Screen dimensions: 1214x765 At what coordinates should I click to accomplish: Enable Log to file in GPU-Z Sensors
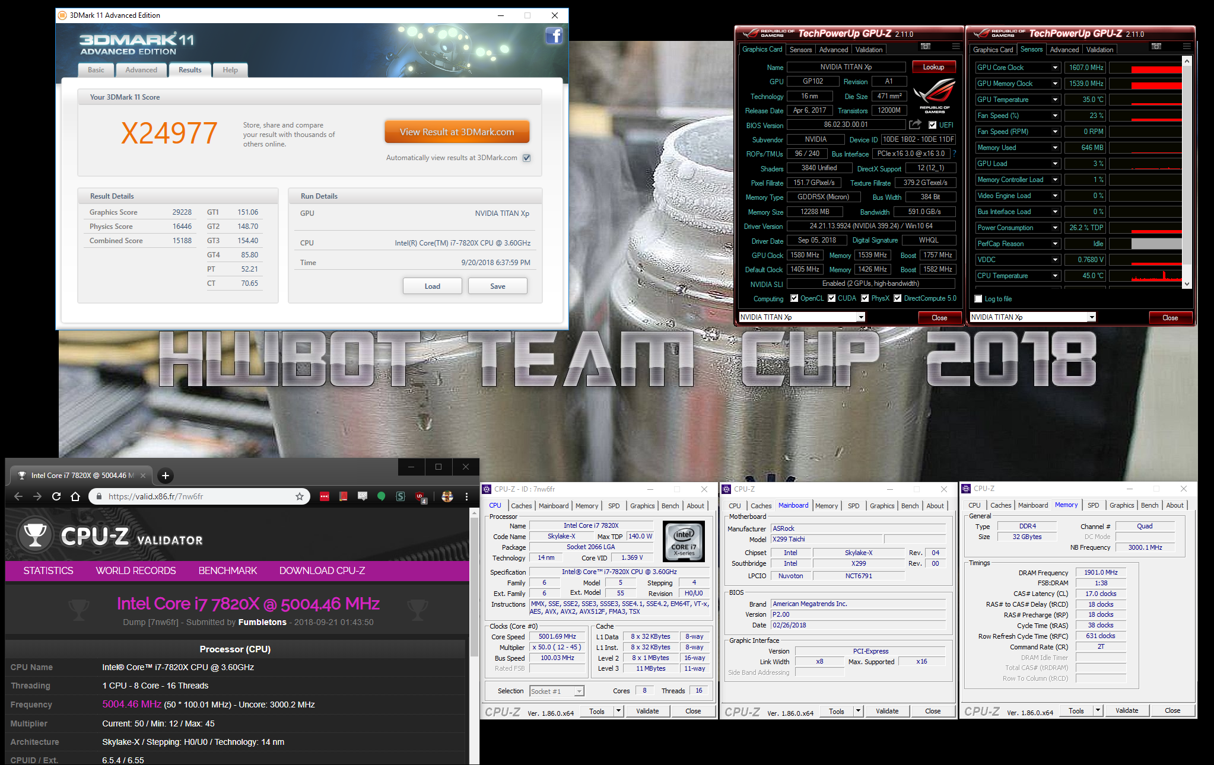(x=979, y=299)
